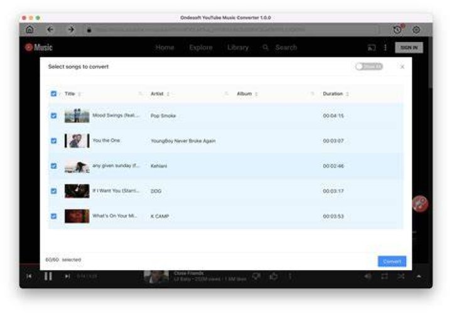Open the Title column filter icon
The image size is (452, 314).
point(140,94)
